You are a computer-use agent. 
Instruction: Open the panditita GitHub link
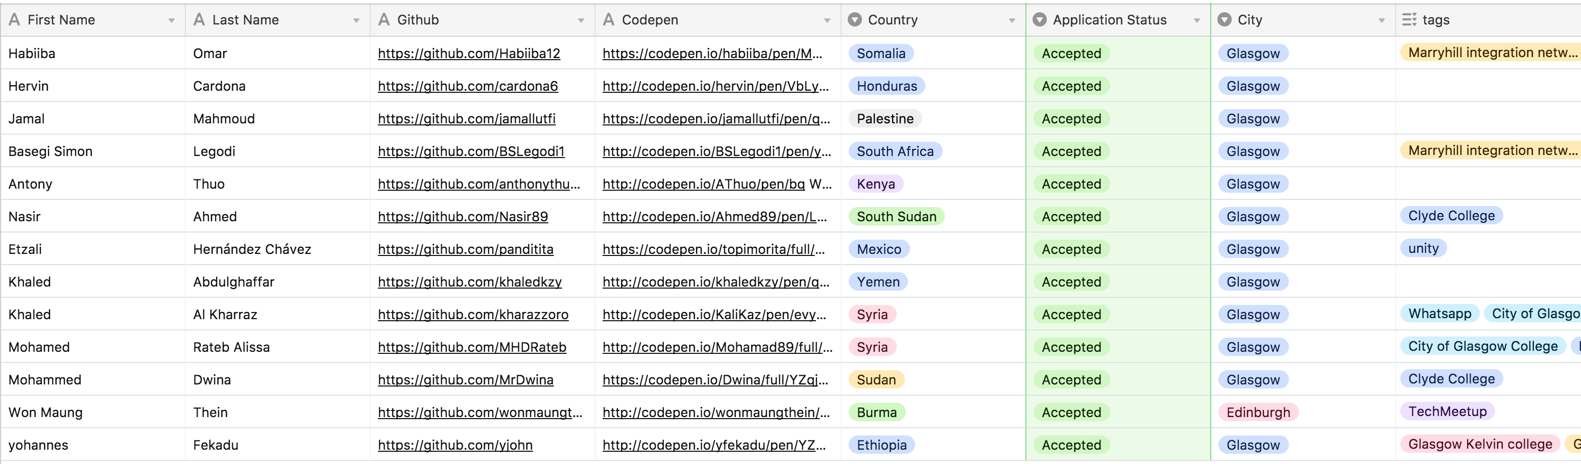pos(465,249)
